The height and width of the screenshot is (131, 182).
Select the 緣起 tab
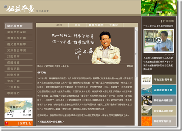point(59,25)
